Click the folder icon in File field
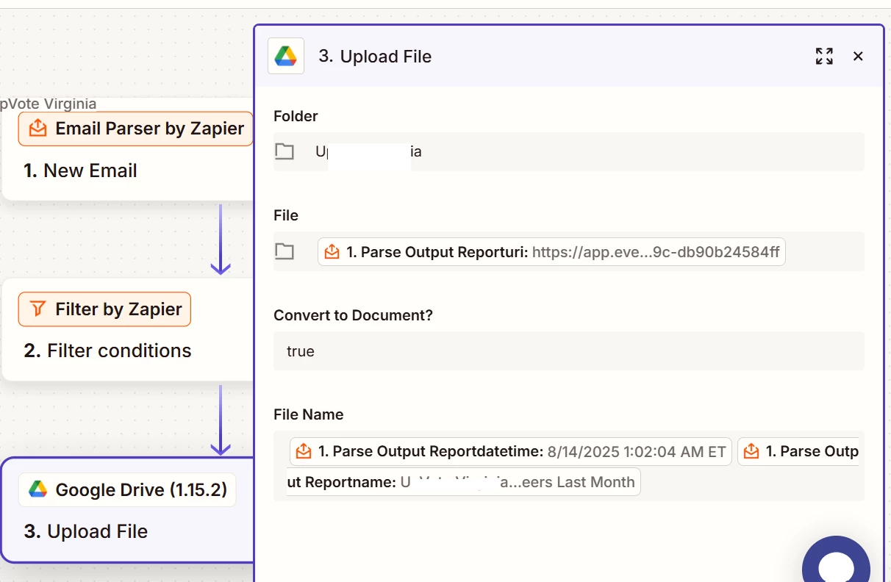891x582 pixels. tap(285, 252)
